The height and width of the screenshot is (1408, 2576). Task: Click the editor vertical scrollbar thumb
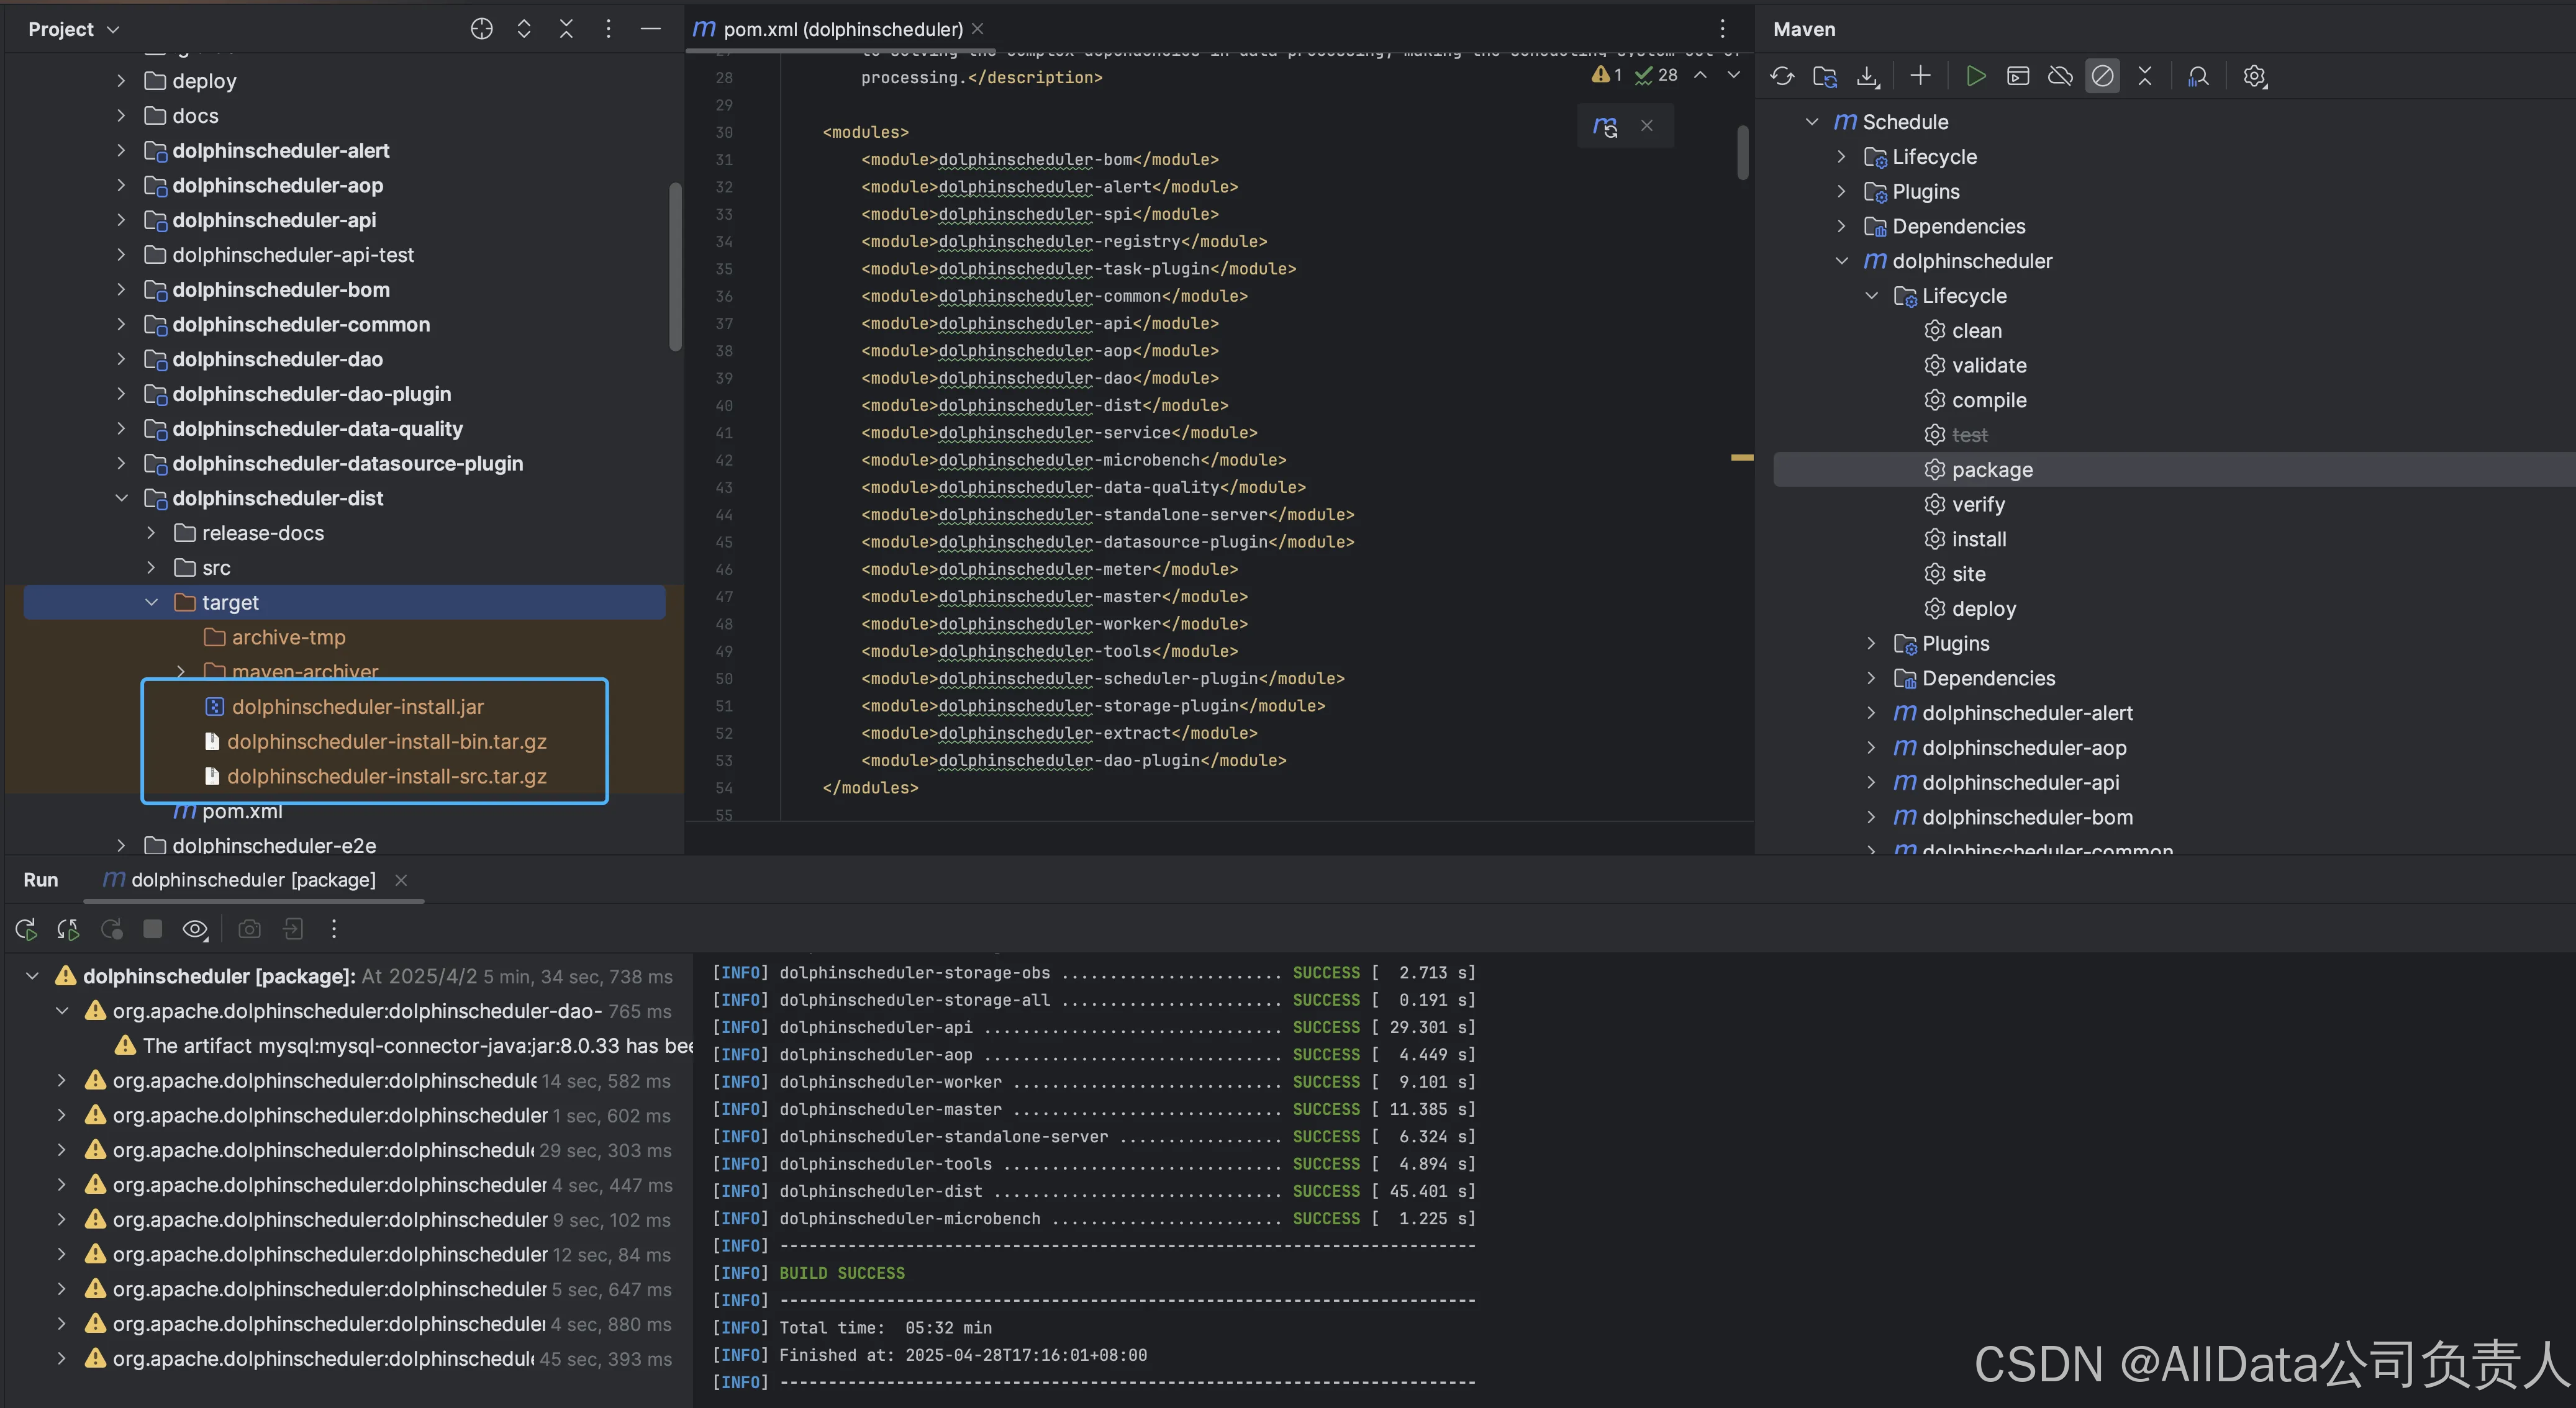(x=1743, y=152)
